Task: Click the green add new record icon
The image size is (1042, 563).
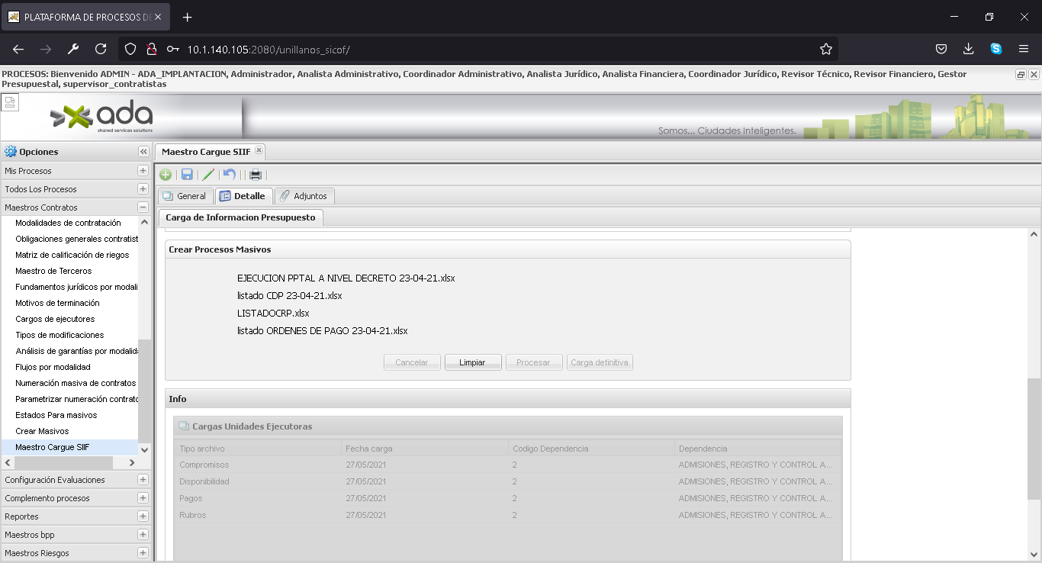Action: point(166,175)
